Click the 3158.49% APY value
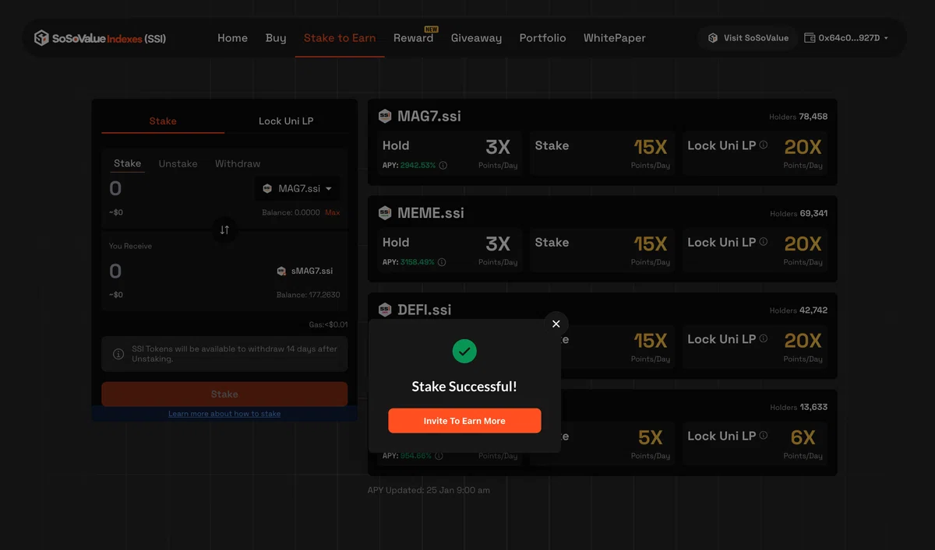This screenshot has width=935, height=550. pos(418,262)
